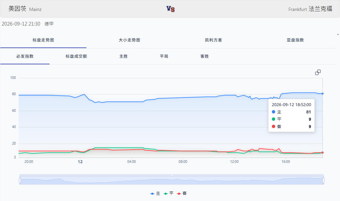Open the 凯利方差 tab
340x201 pixels.
(213, 40)
